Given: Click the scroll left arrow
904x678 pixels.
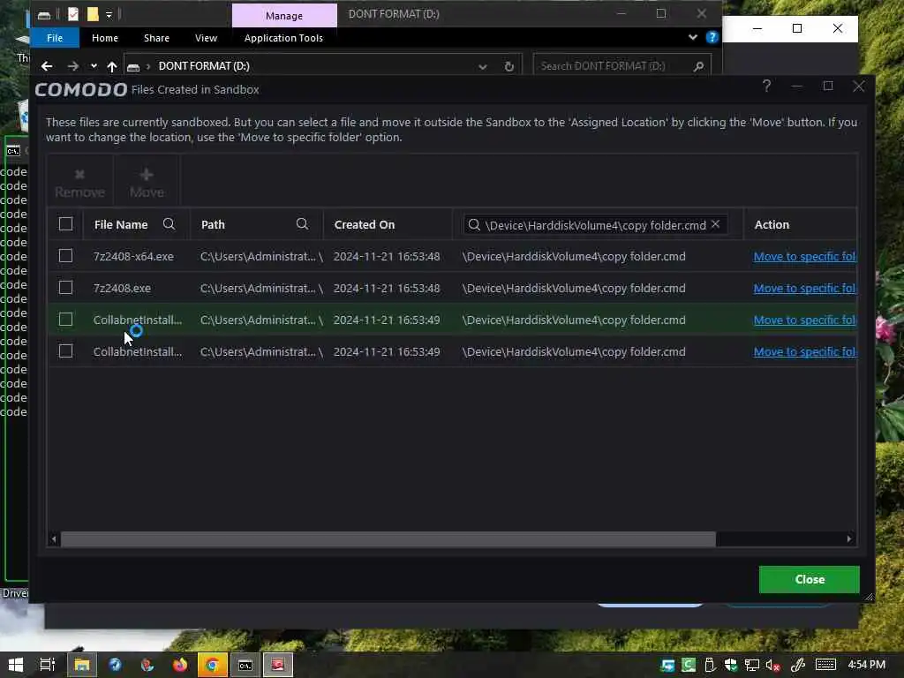Looking at the screenshot, I should click(x=54, y=539).
